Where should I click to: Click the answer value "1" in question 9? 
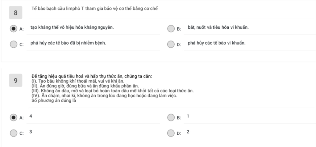[x=188, y=116]
